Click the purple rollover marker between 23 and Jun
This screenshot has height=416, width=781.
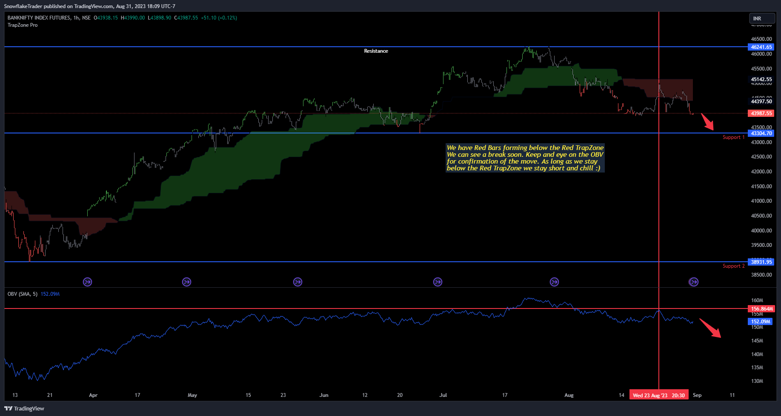[298, 282]
